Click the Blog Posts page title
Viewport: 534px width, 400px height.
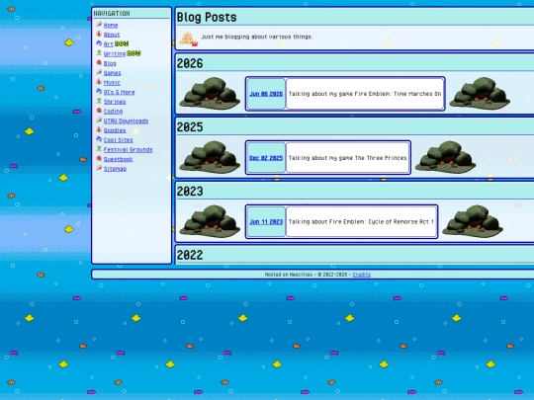tap(207, 18)
